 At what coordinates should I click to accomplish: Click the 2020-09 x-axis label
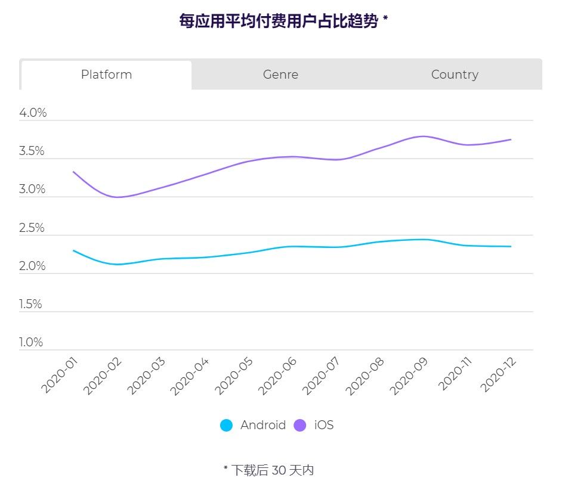[x=409, y=376]
